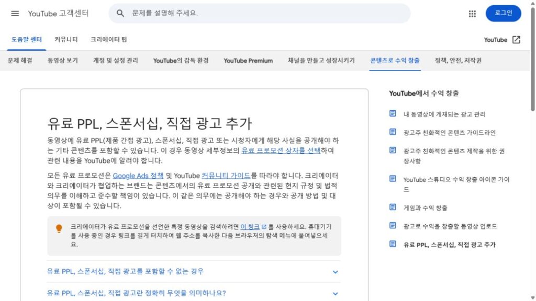
Task: Open 유료 프로모션 상자를 선택 link
Action: 281,150
